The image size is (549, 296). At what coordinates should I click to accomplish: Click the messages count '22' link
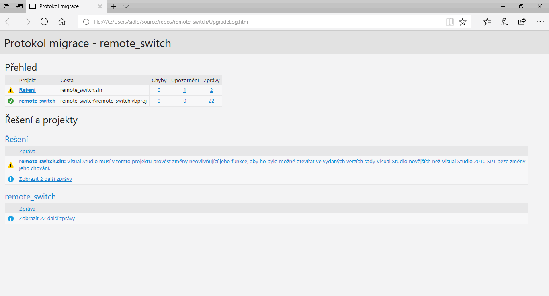211,101
